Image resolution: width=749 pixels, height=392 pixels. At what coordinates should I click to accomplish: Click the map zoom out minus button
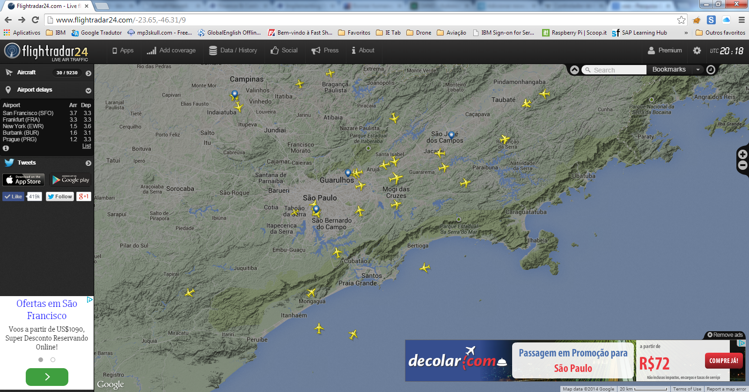coord(742,166)
